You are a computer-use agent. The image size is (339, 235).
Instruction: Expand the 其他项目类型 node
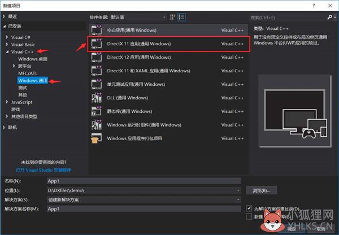pos(7,116)
